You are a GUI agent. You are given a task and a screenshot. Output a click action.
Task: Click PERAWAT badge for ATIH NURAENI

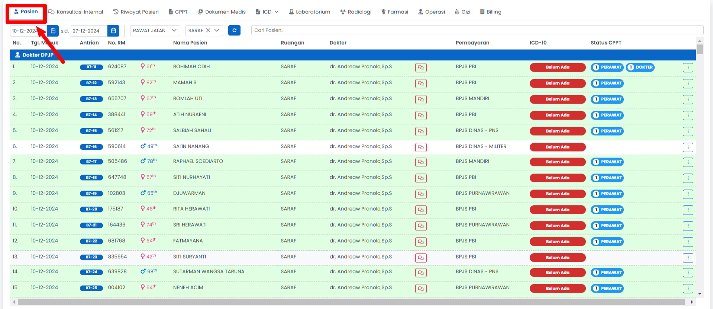pos(607,115)
